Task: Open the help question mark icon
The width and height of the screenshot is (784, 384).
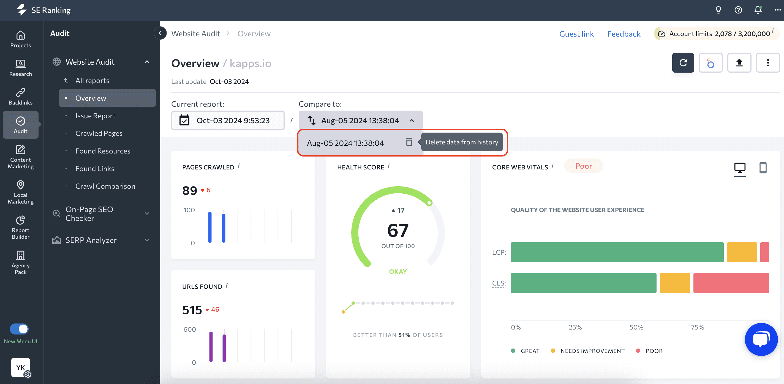Action: click(738, 10)
